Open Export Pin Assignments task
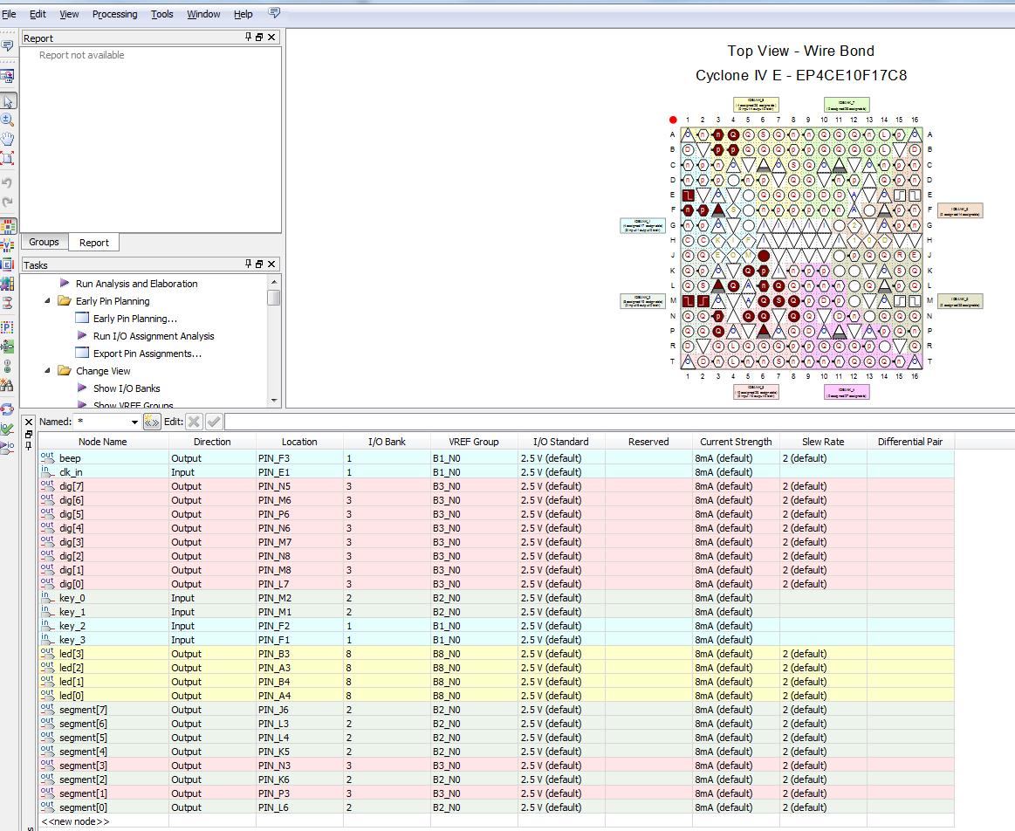Screen dimensions: 1015x831 click(x=147, y=354)
